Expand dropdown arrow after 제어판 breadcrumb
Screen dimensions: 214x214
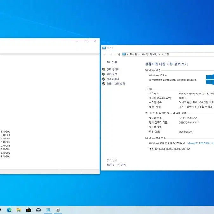coord(139,55)
